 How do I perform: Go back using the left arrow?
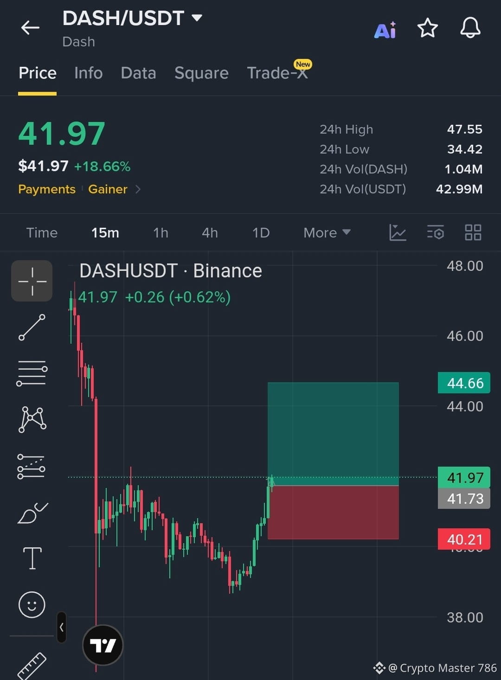pos(30,28)
